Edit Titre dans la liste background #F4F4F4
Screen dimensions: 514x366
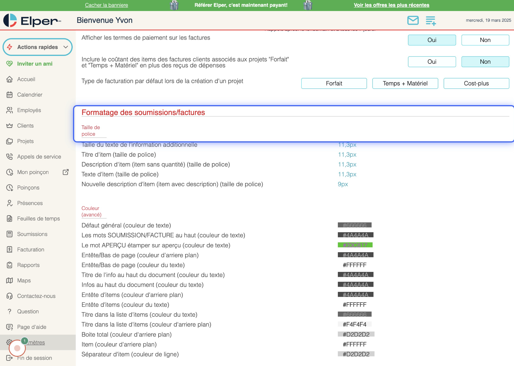pyautogui.click(x=355, y=325)
